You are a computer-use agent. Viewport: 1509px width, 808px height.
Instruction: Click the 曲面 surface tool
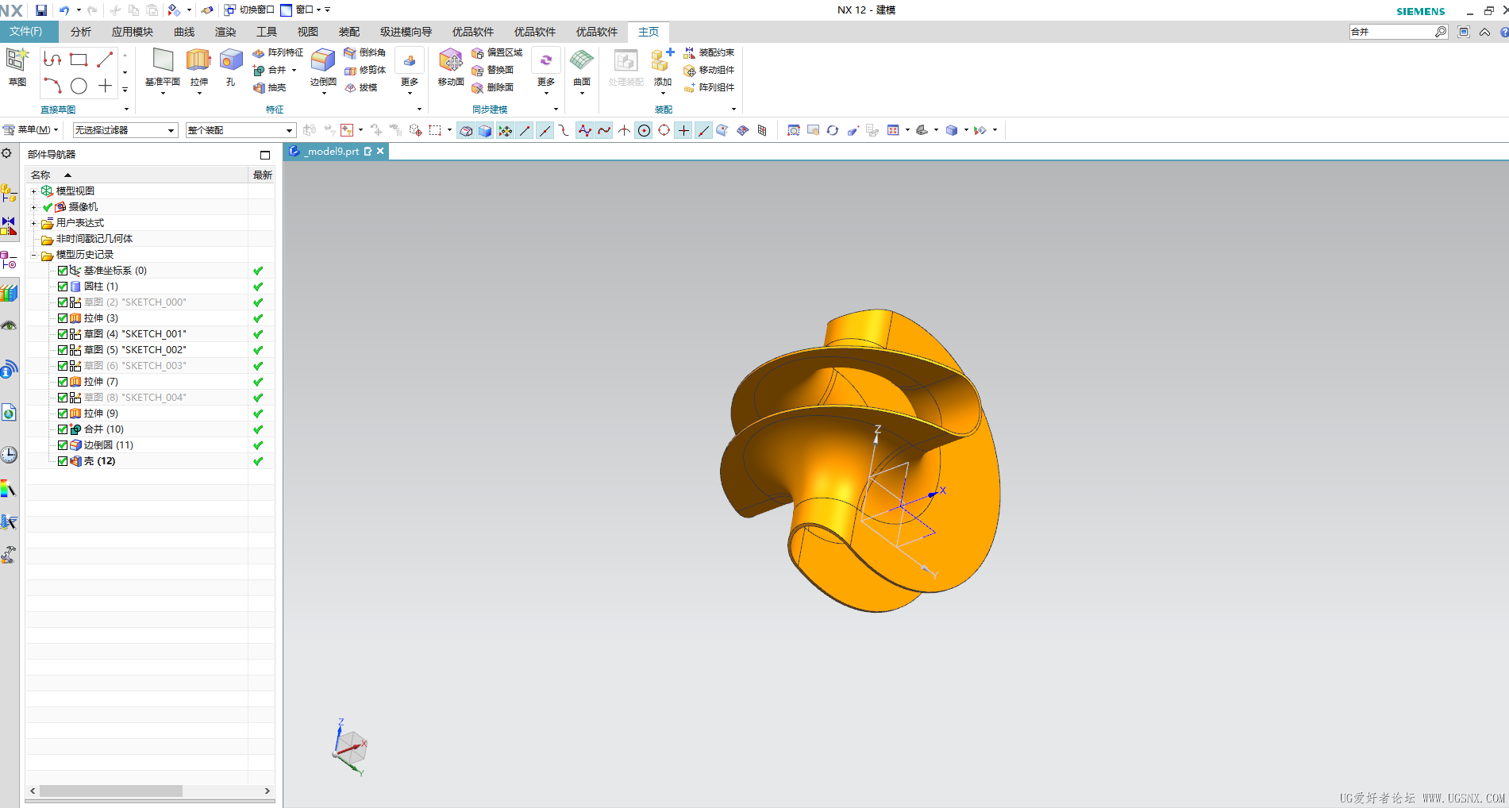pos(582,67)
